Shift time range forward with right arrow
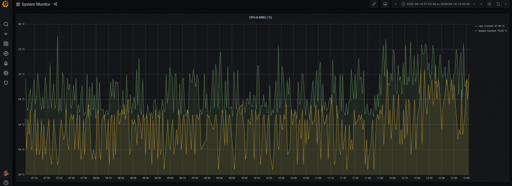Screen dimensions: 512x186 point(481,4)
